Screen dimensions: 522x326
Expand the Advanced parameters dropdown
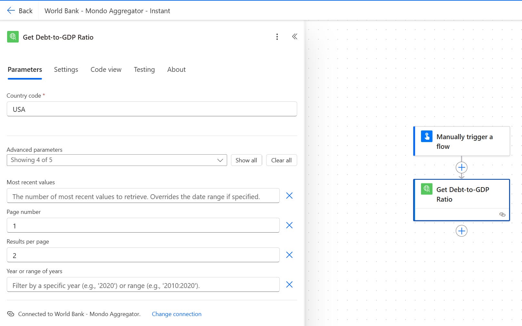tap(117, 160)
